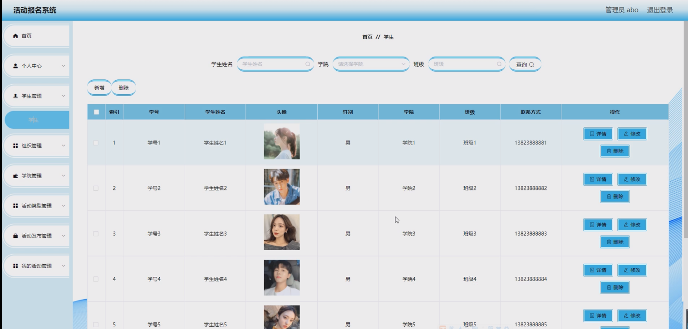Click the magnifier icon on 查询 button

(531, 65)
